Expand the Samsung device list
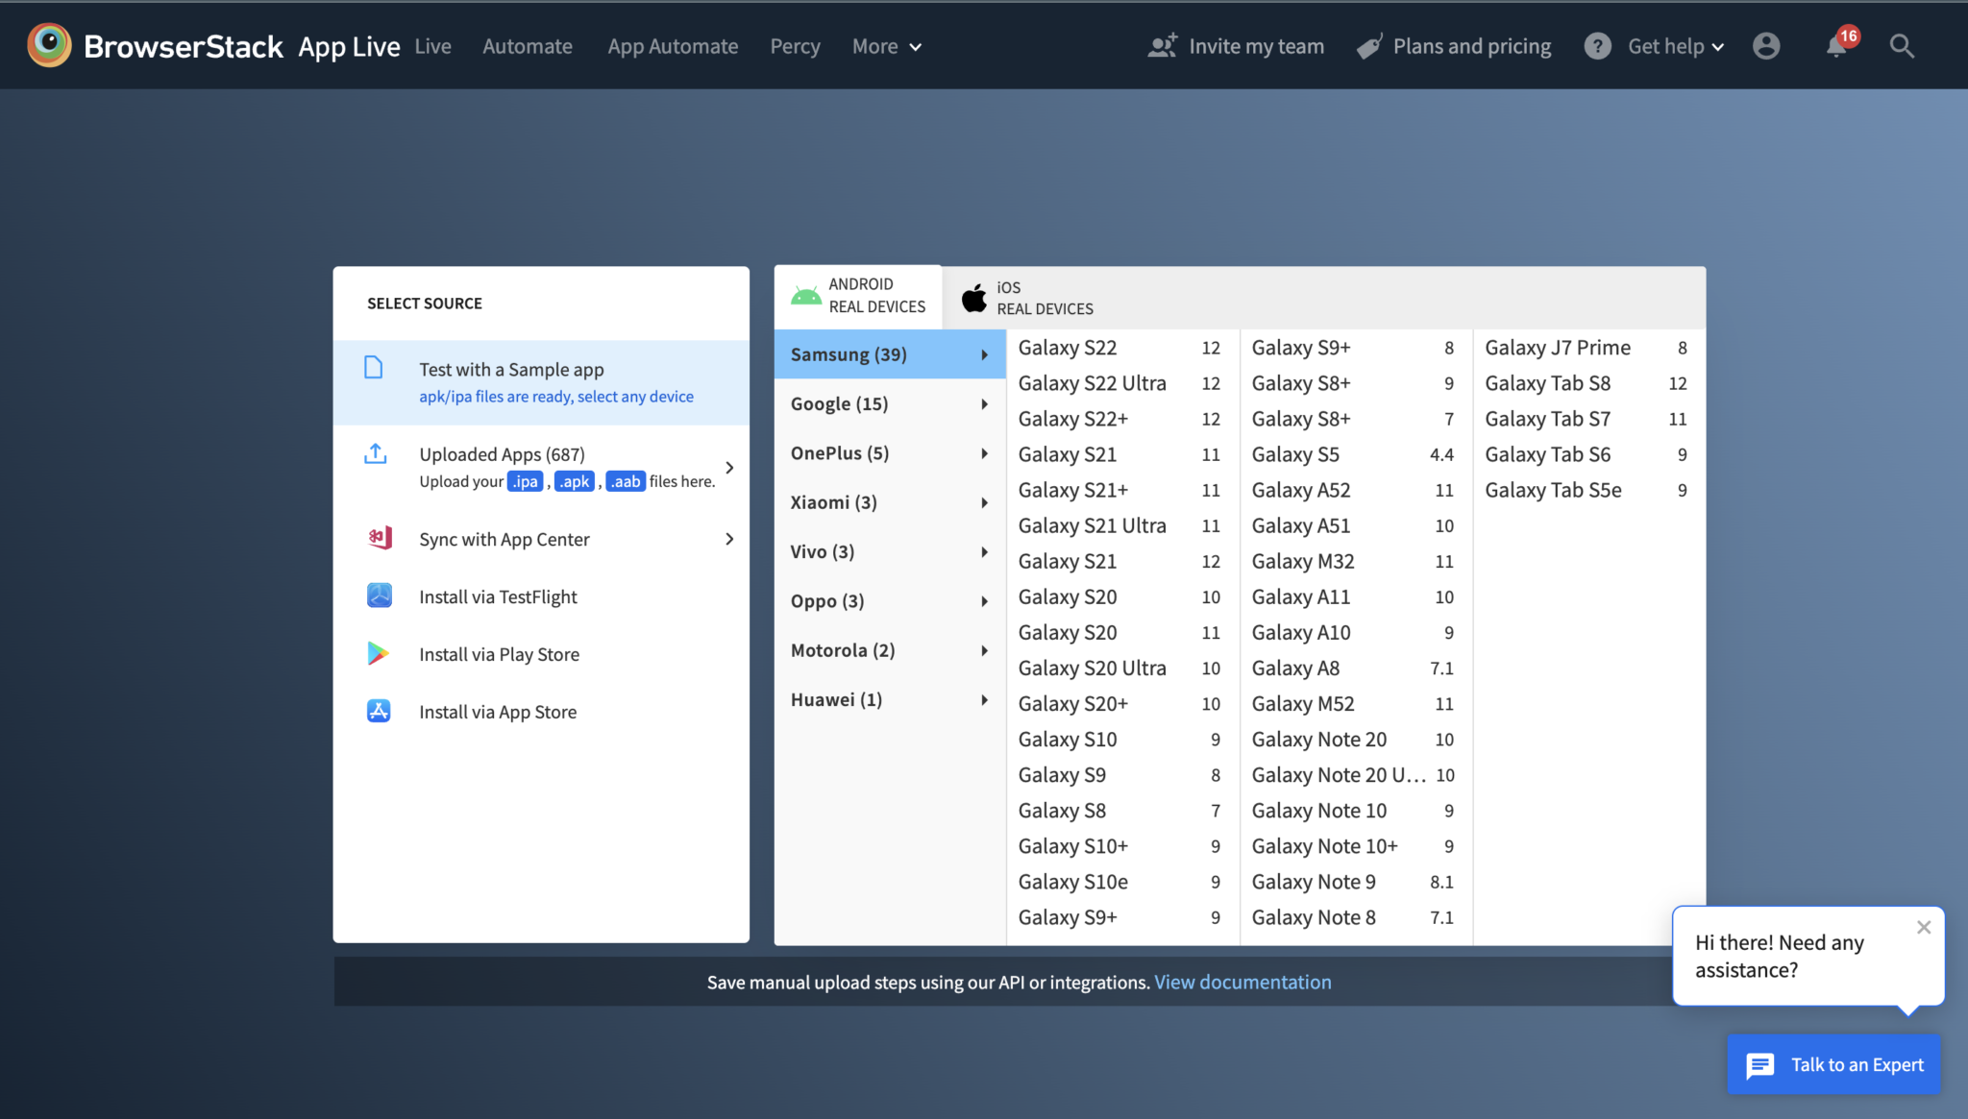This screenshot has width=1968, height=1119. (889, 353)
